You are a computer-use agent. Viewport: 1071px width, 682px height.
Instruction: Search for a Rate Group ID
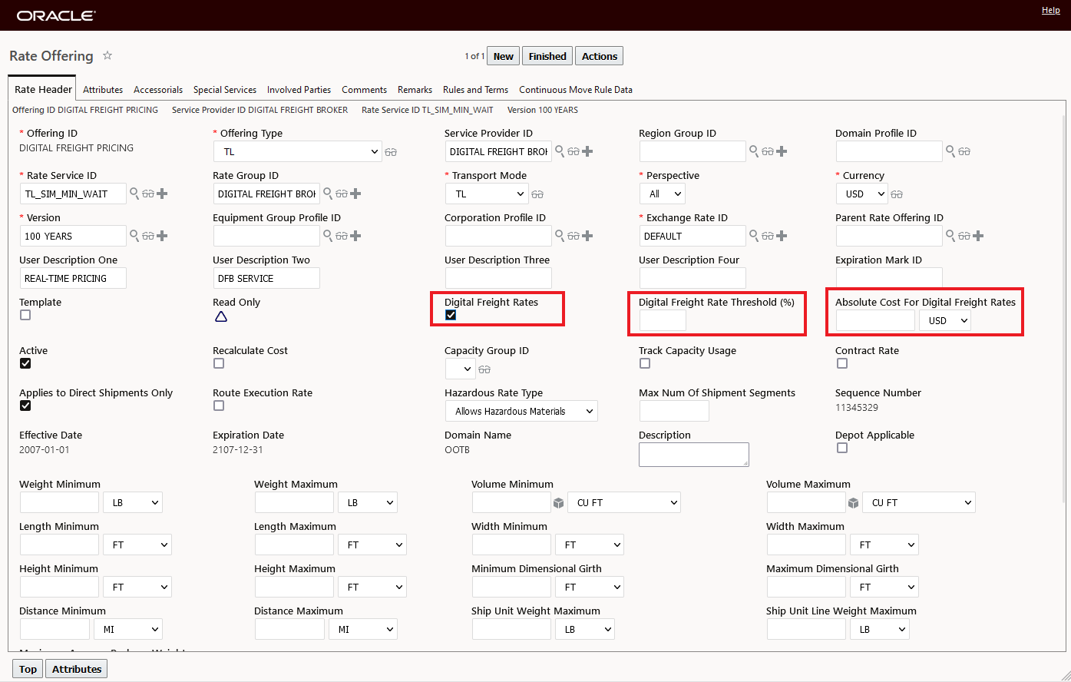(328, 194)
